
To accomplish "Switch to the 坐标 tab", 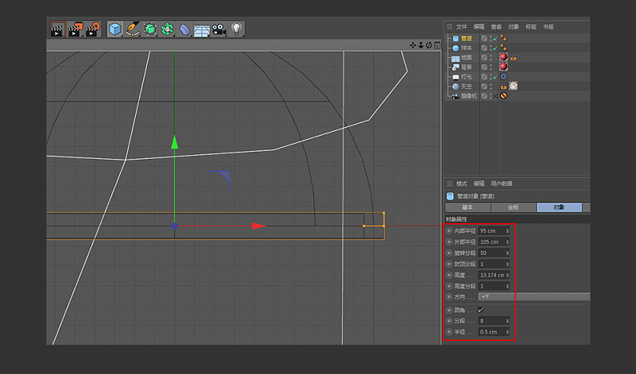I will [513, 207].
